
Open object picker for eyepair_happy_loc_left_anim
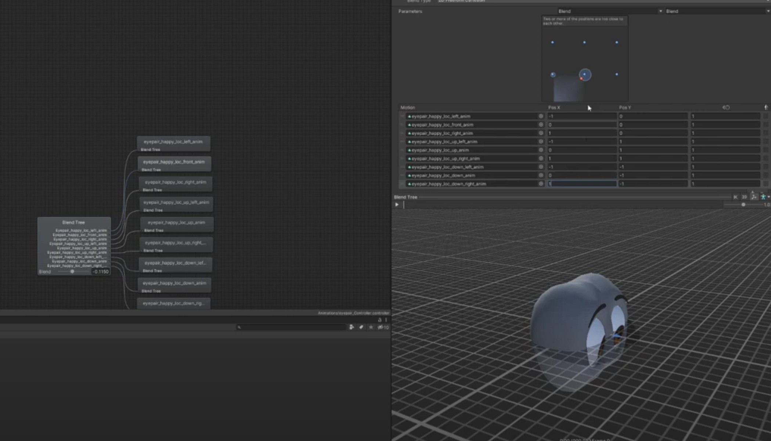541,116
